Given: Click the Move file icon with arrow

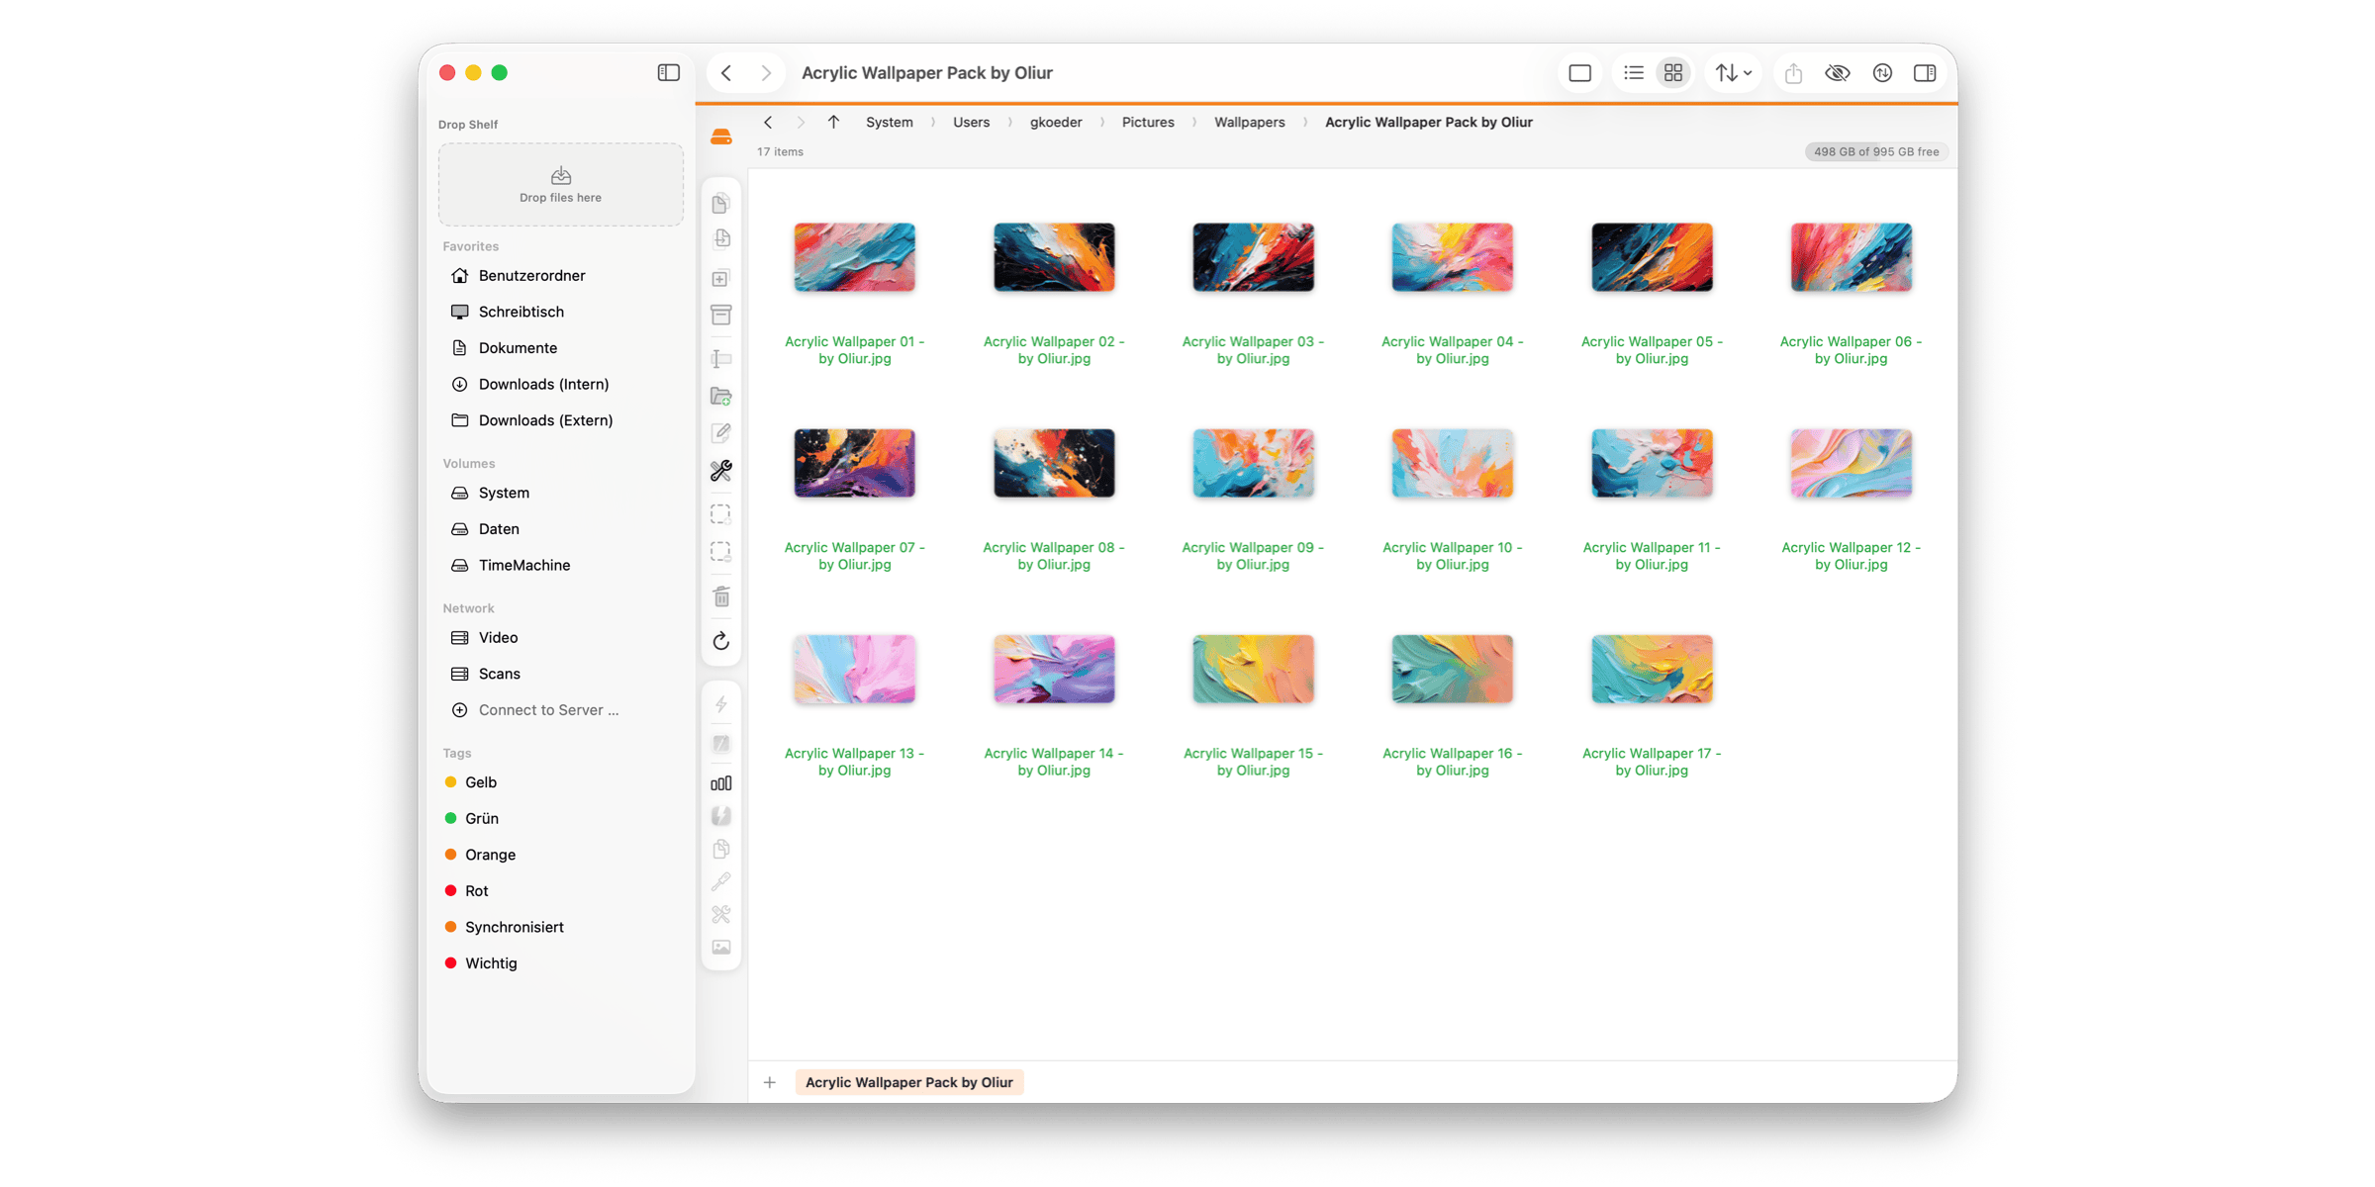Looking at the screenshot, I should [x=721, y=239].
